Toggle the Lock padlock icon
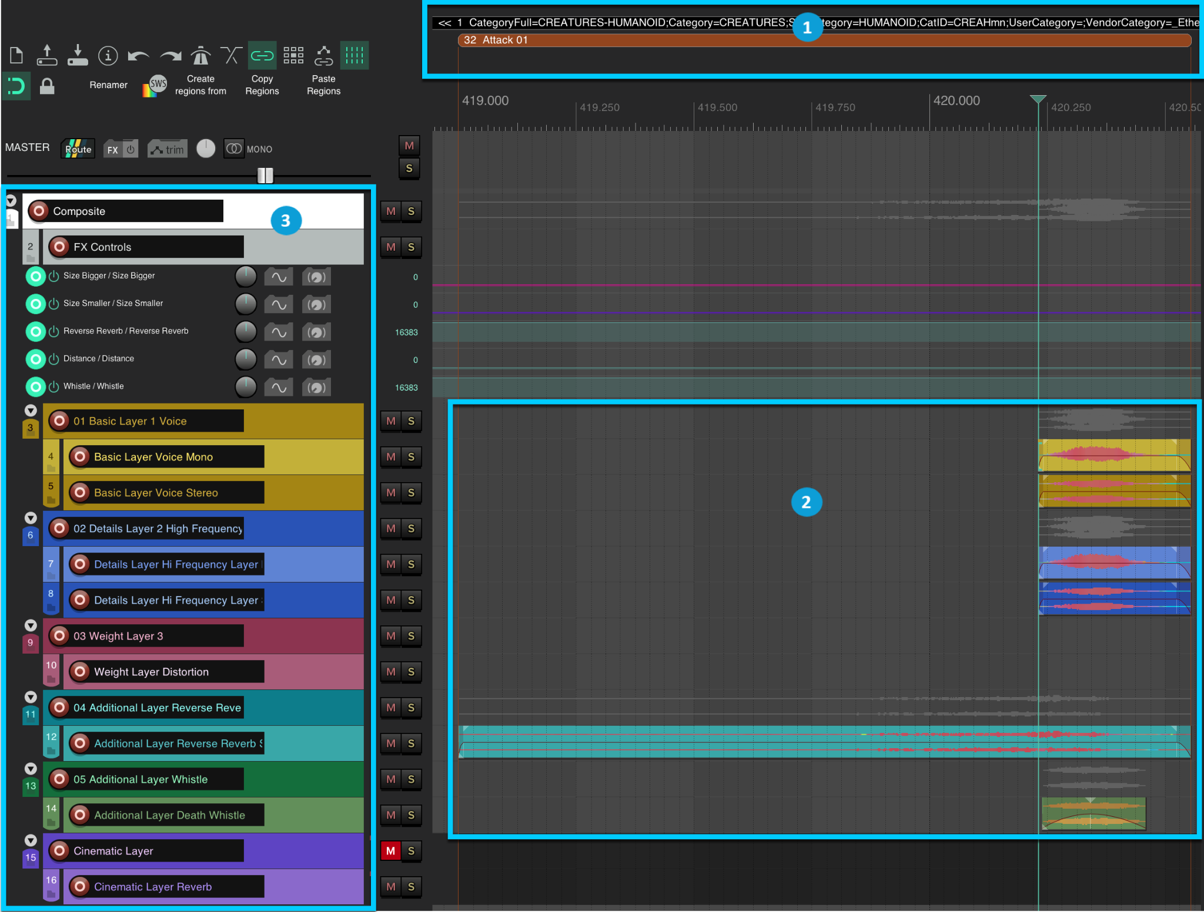The image size is (1204, 912). [47, 86]
